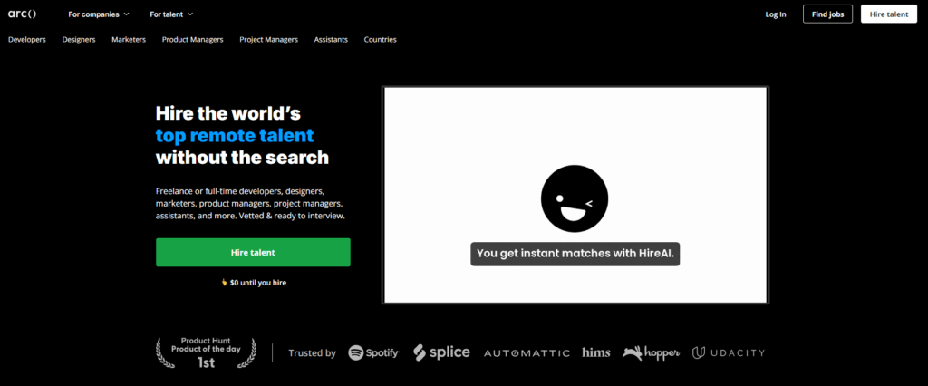Click the green Hire talent button
The width and height of the screenshot is (928, 386).
(x=253, y=252)
